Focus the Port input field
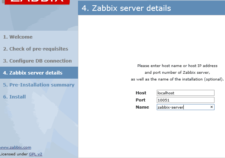Viewport: 225px width, 158px height. click(186, 100)
